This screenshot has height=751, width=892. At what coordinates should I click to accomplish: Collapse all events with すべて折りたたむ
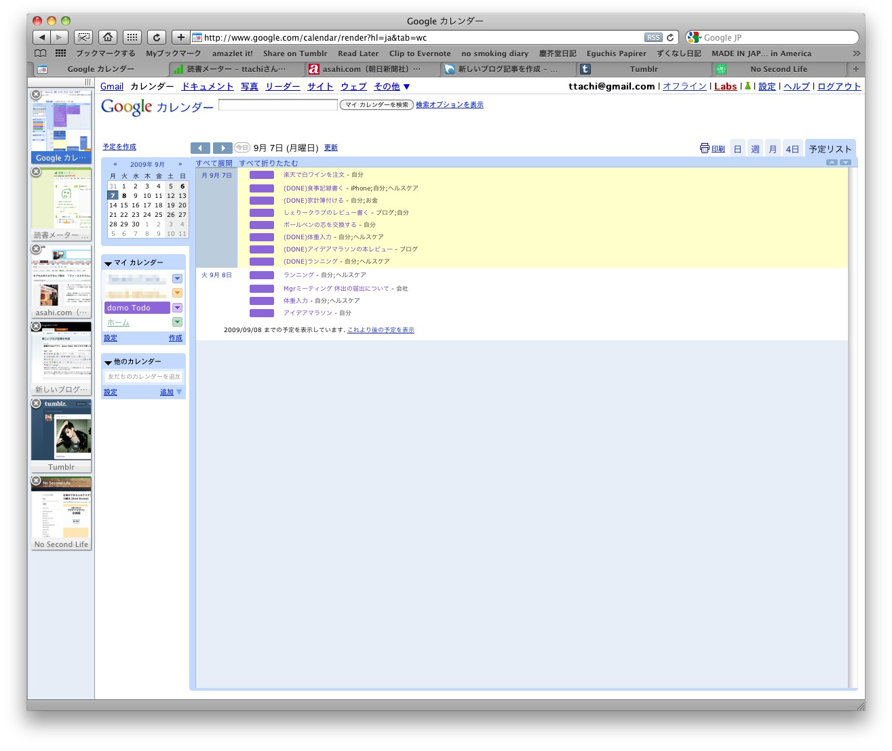click(269, 163)
